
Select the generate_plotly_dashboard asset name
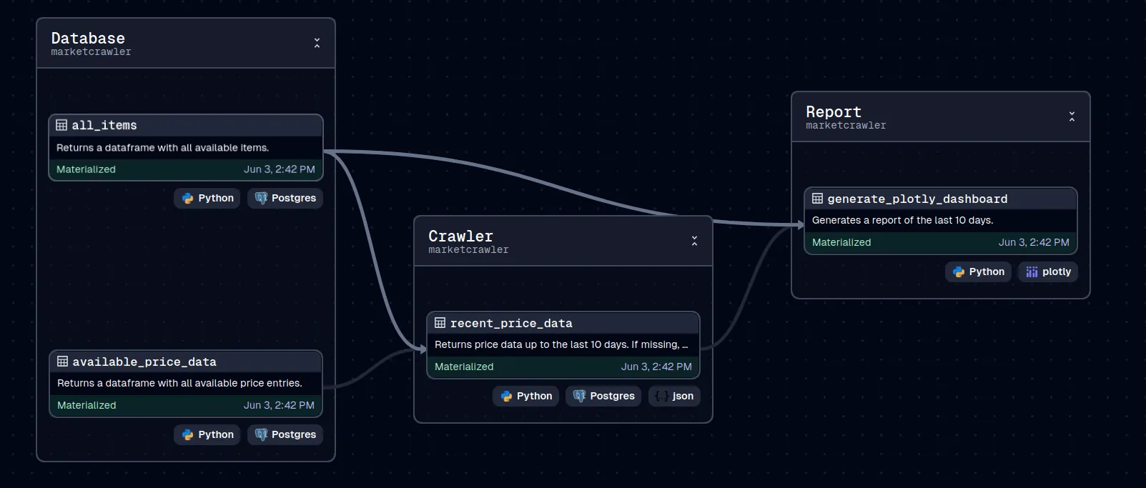click(917, 199)
